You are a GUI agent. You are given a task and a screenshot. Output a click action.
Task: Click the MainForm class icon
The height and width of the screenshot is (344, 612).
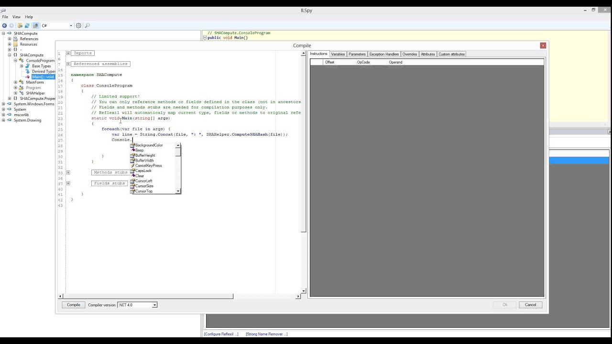pos(22,82)
